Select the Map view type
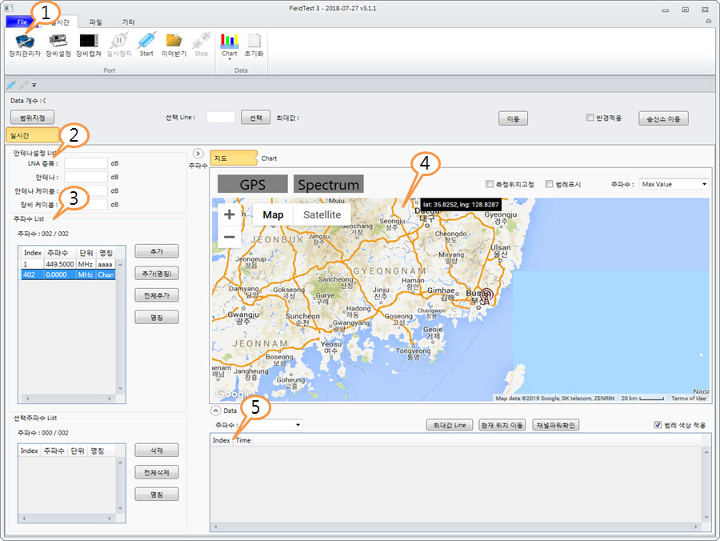The height and width of the screenshot is (541, 720). click(273, 214)
